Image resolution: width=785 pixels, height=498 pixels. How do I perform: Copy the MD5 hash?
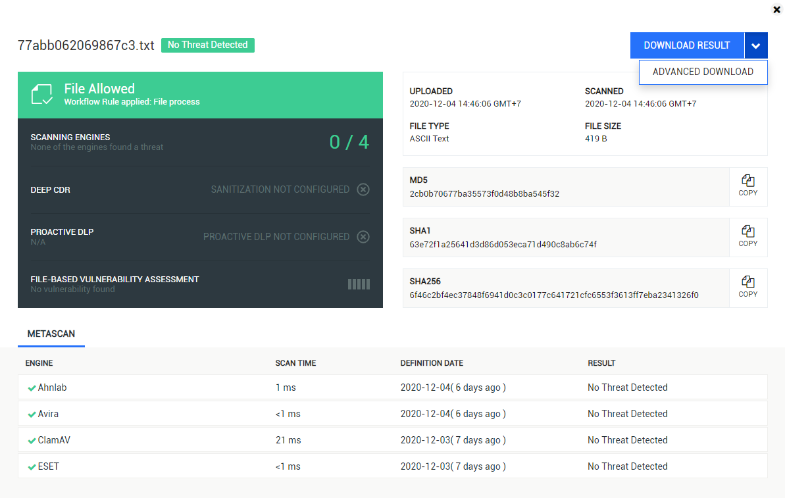pos(748,186)
